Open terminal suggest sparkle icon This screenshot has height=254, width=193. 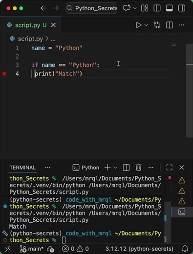[5, 233]
